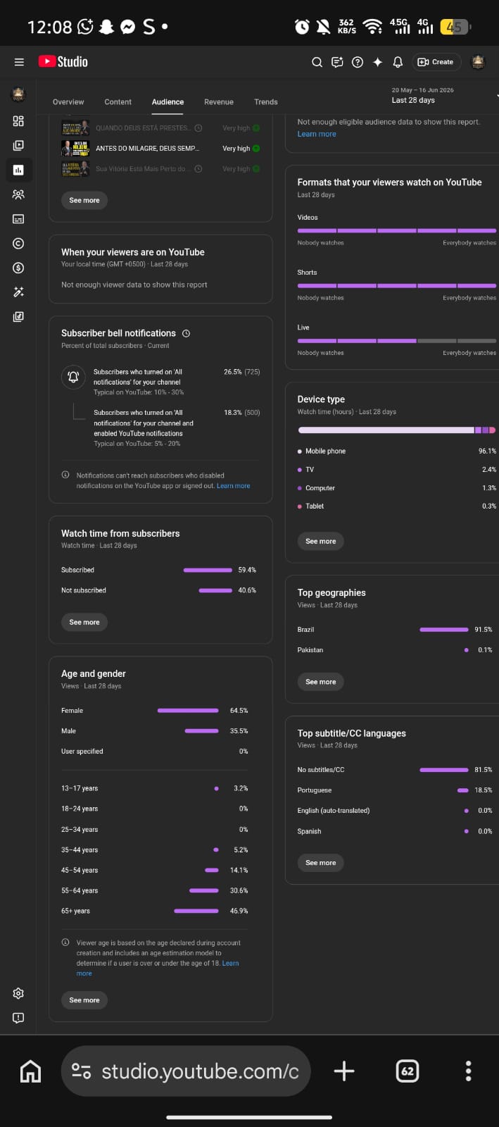Click the Device type watch time bar
The width and height of the screenshot is (499, 1127).
(397, 430)
